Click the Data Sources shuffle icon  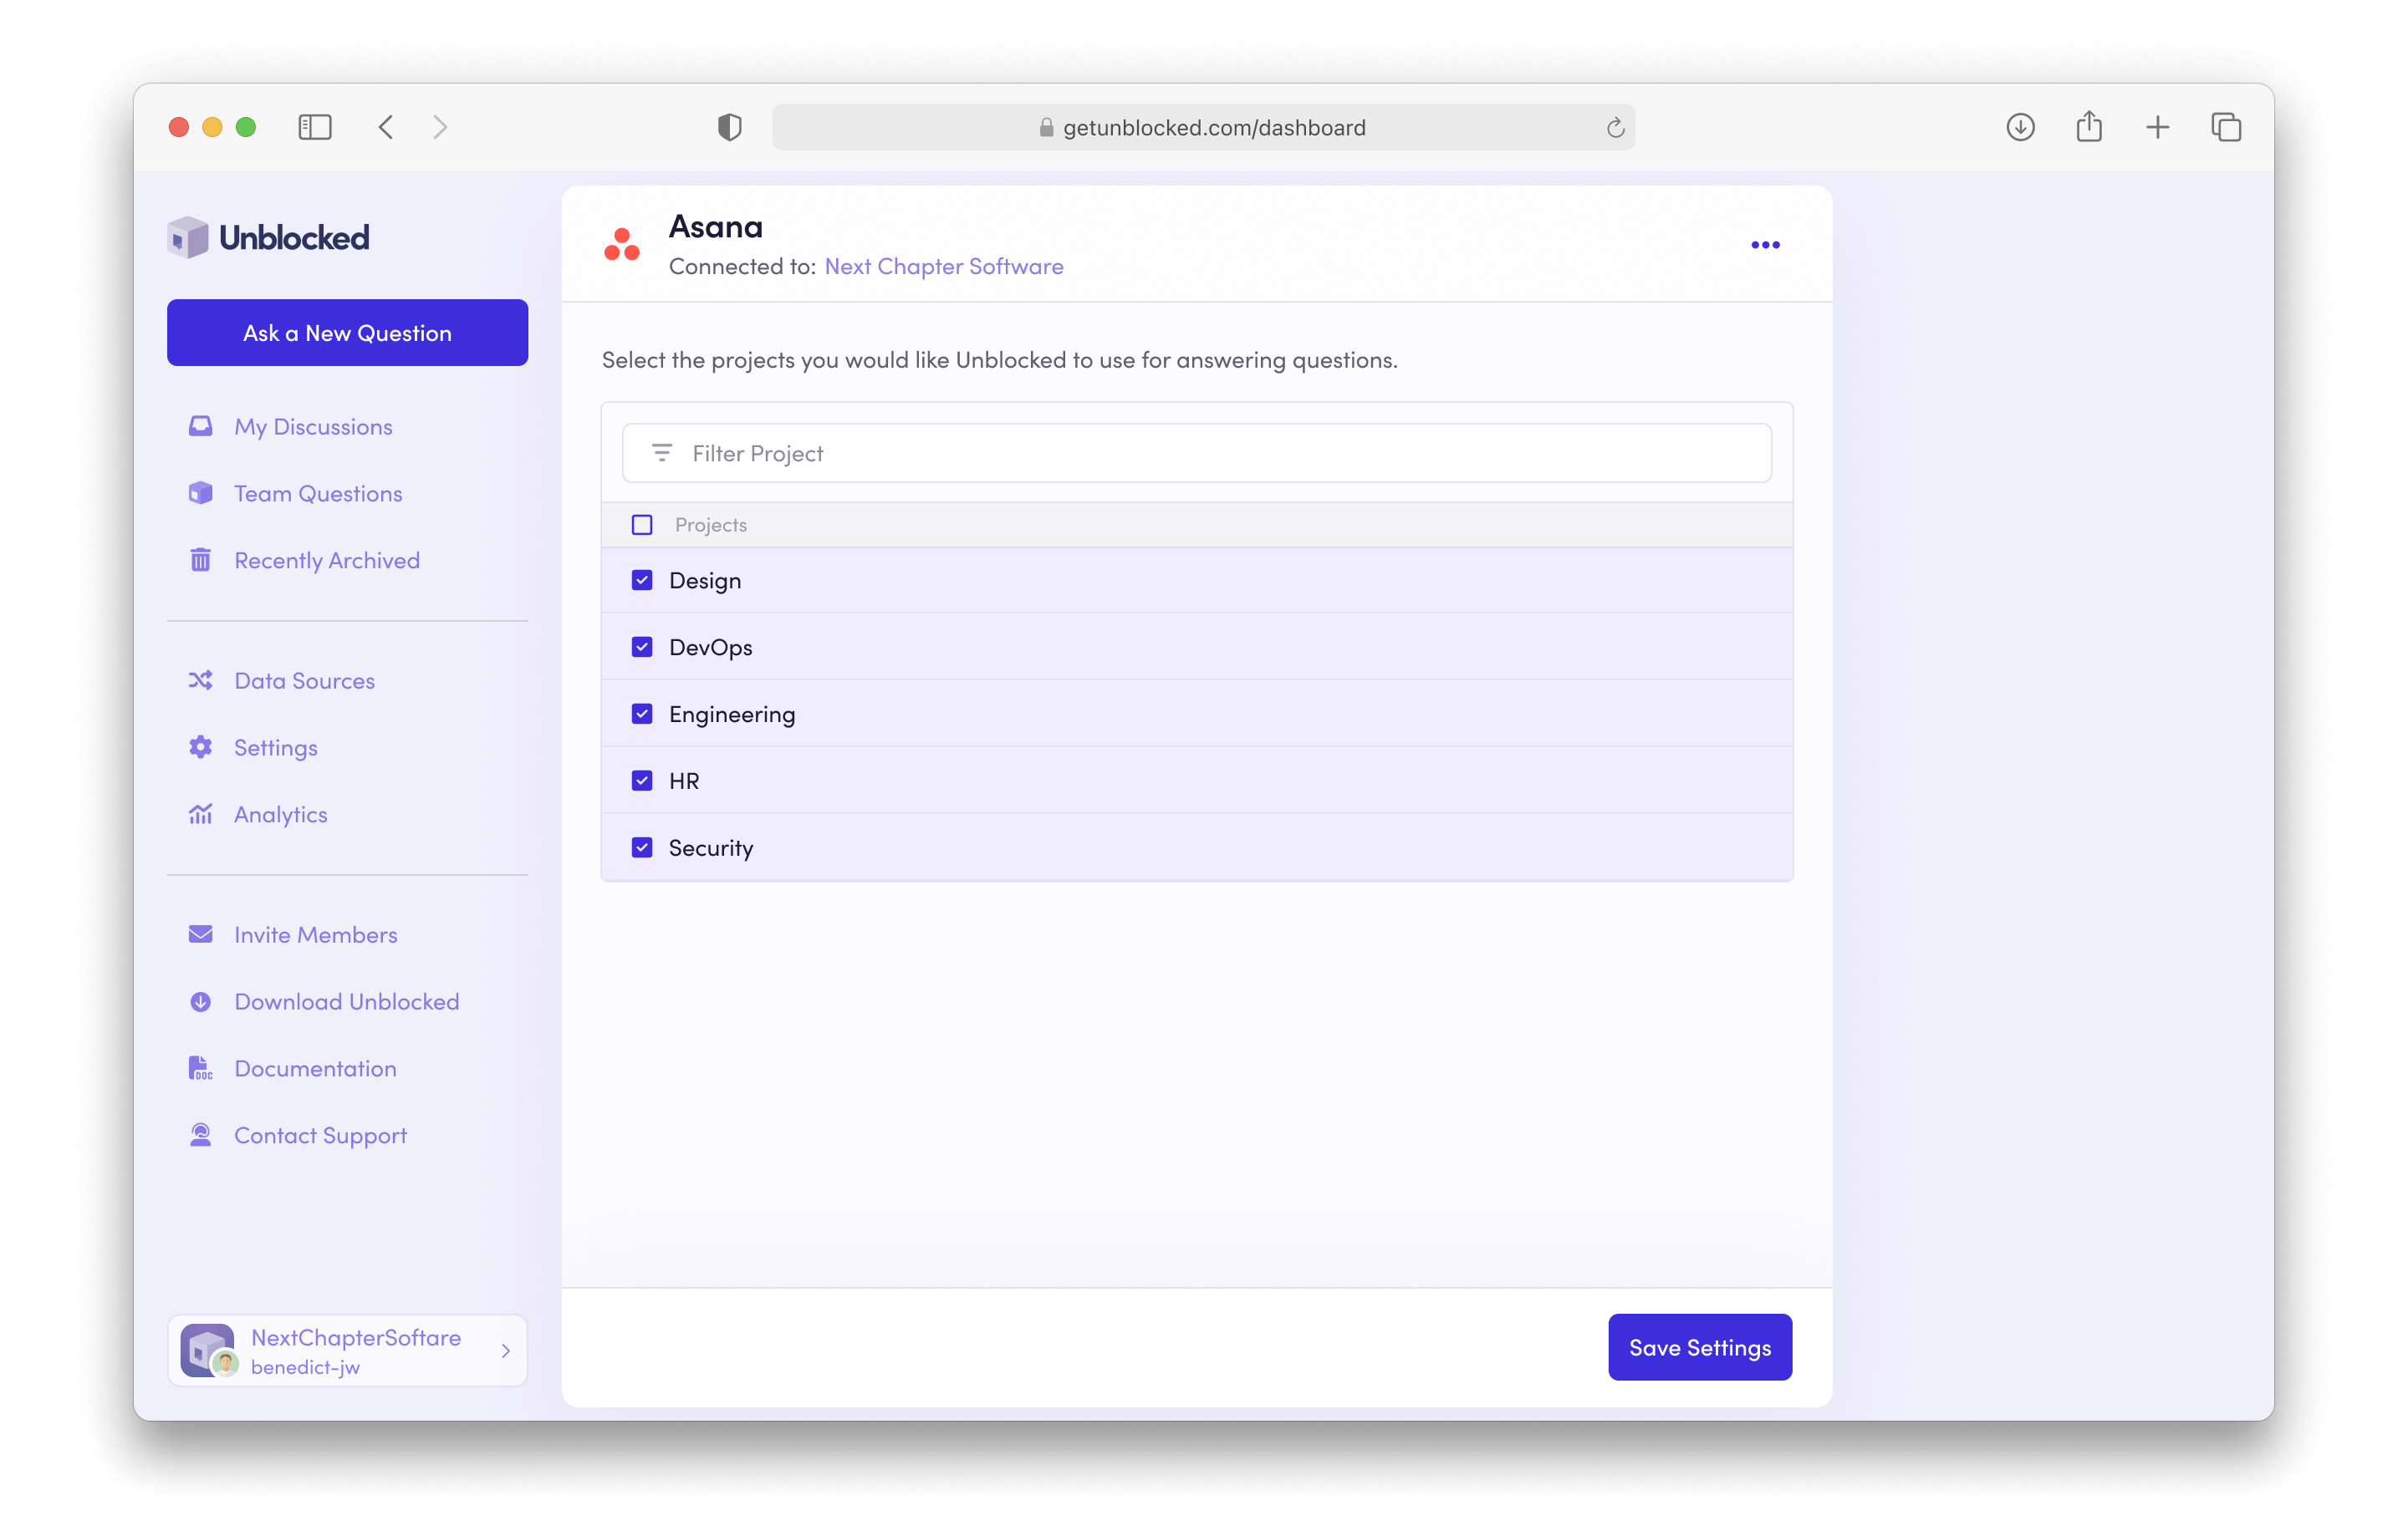tap(200, 680)
